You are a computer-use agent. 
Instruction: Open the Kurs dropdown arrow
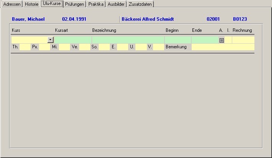tap(50, 40)
